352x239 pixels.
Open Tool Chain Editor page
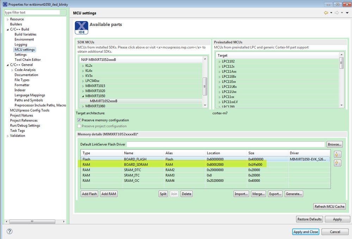click(x=27, y=60)
